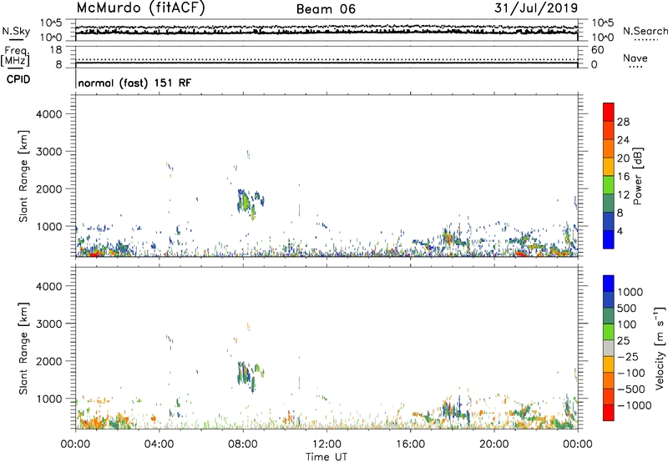
Task: Click the 18 tick on frequency axis
Action: pyautogui.click(x=56, y=50)
